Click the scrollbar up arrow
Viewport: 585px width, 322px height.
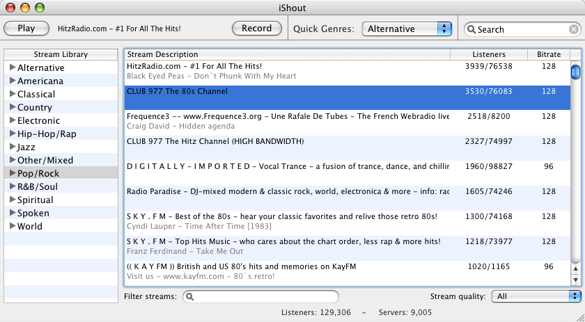(x=576, y=268)
